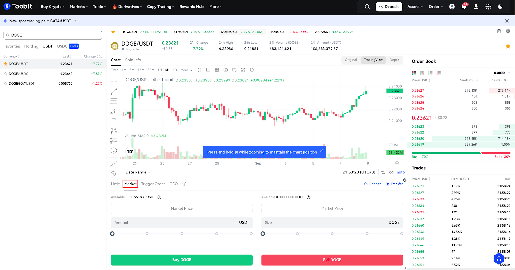Open the user profile icon

point(452,7)
